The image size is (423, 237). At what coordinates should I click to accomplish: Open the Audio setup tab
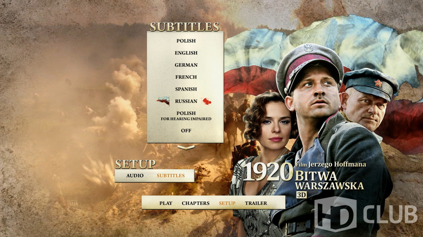coord(135,175)
